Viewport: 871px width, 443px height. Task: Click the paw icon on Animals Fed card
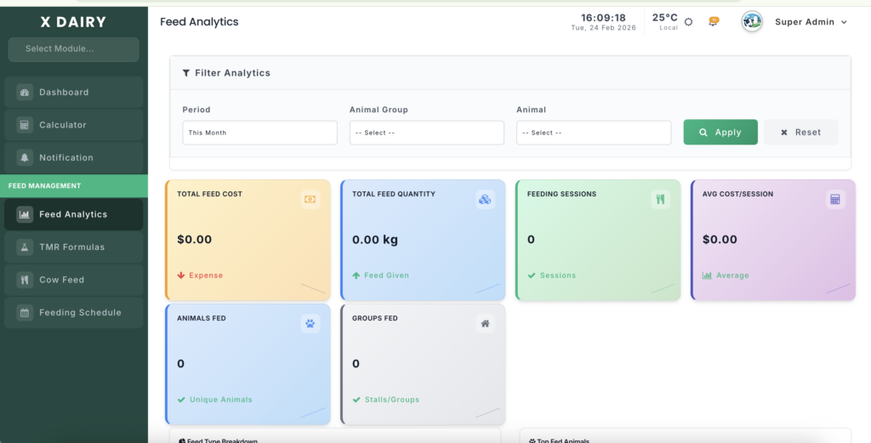[x=310, y=323]
